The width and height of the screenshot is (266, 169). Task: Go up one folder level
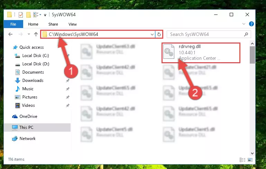[x=36, y=34]
